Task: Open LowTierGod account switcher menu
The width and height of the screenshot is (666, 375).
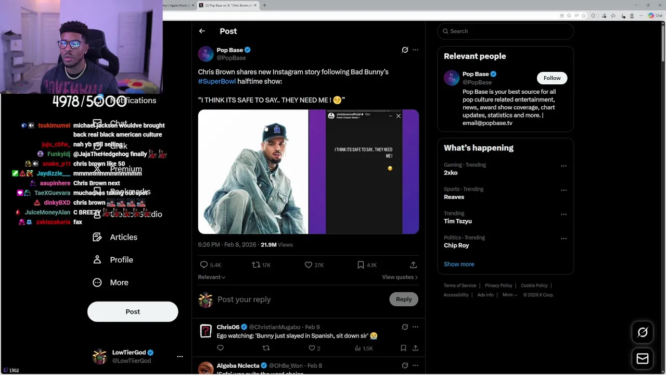Action: coord(180,357)
